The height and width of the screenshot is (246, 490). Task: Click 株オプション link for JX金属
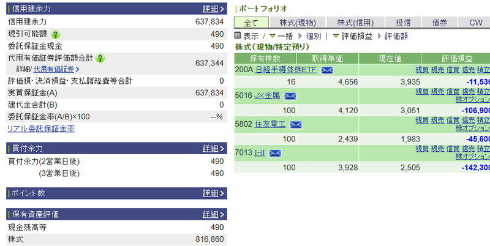472,100
